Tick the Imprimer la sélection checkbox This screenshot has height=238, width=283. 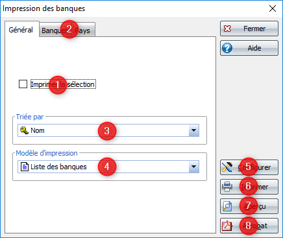23,84
